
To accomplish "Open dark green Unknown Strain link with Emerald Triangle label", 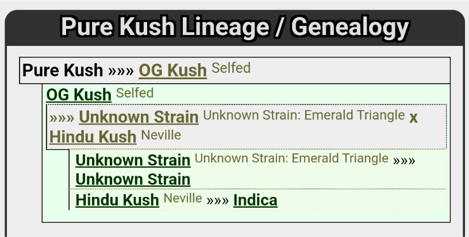I will (133, 160).
